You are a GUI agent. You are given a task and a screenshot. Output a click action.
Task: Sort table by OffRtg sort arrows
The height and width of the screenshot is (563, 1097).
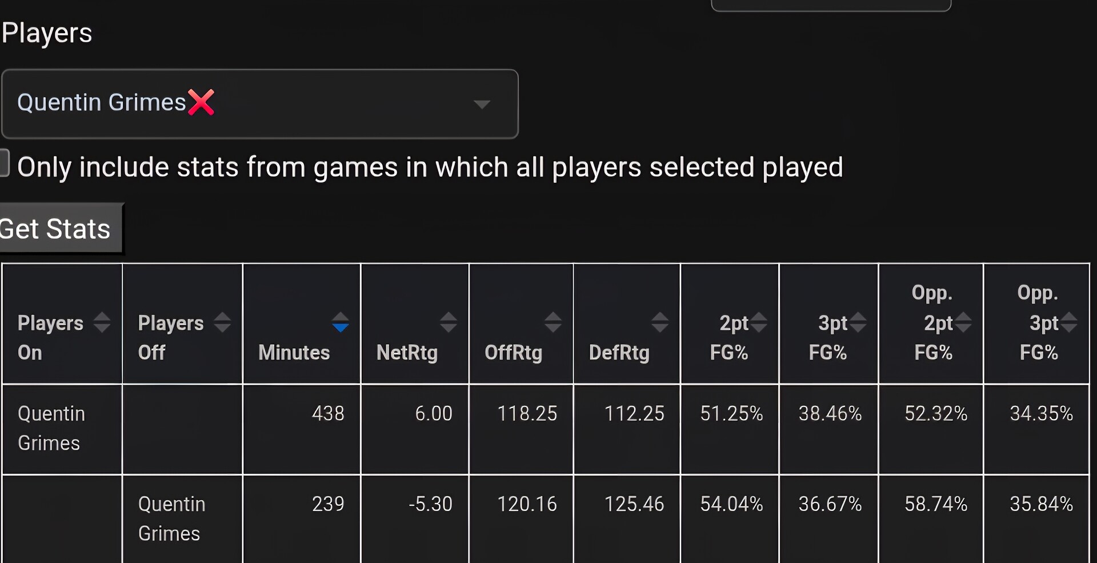552,322
